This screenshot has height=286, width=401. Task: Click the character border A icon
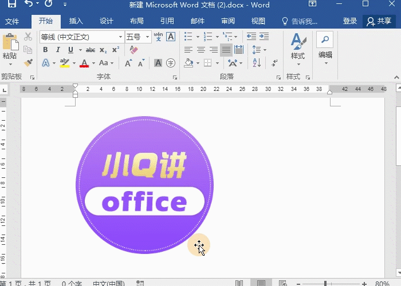tap(171, 37)
